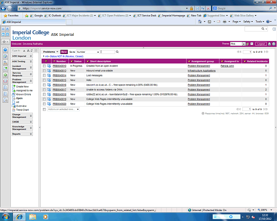
Task: Select Trend Chart in the left navigation
Action: pos(22,110)
